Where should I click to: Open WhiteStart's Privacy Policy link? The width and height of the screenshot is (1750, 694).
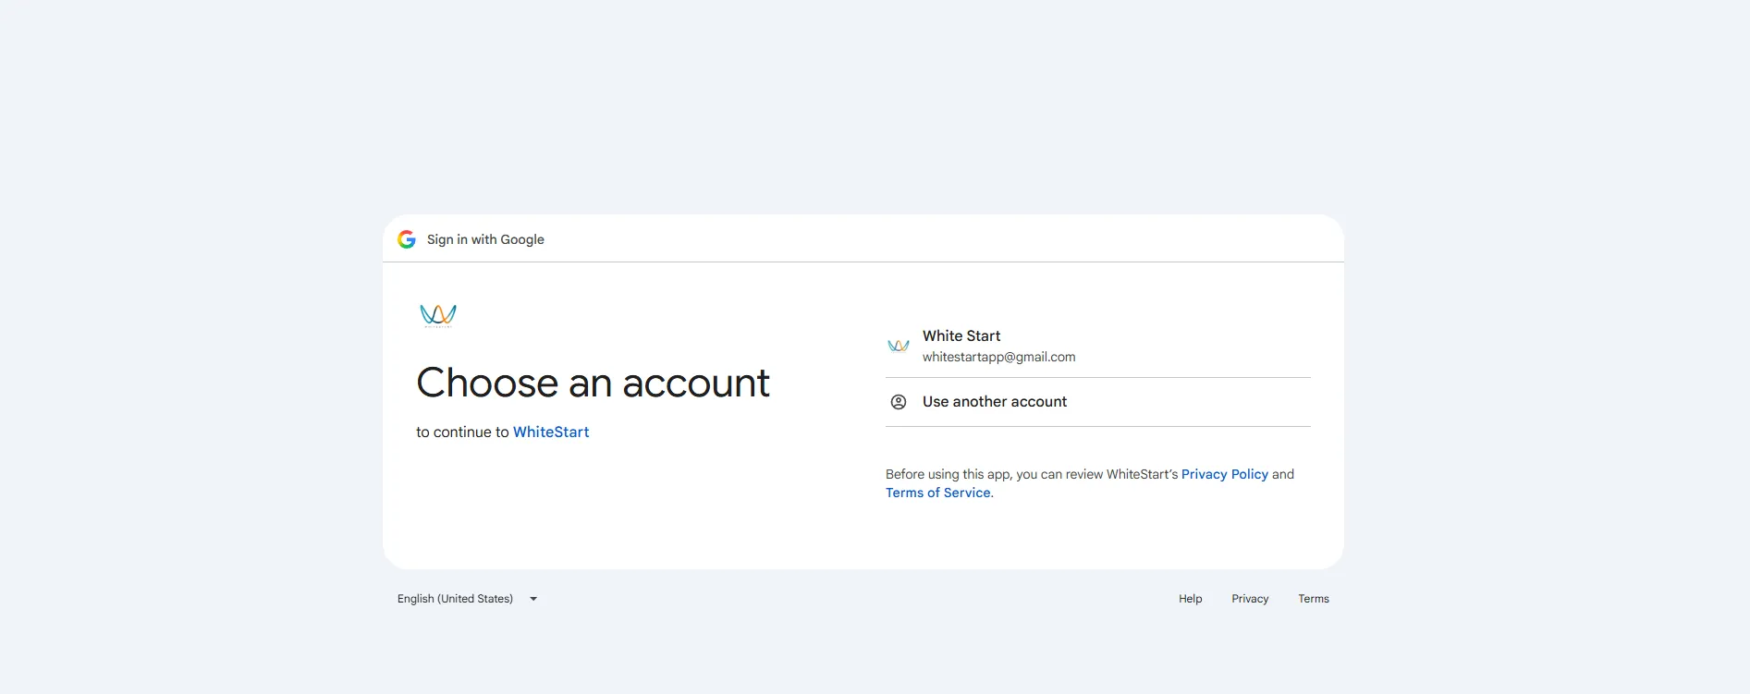point(1225,474)
